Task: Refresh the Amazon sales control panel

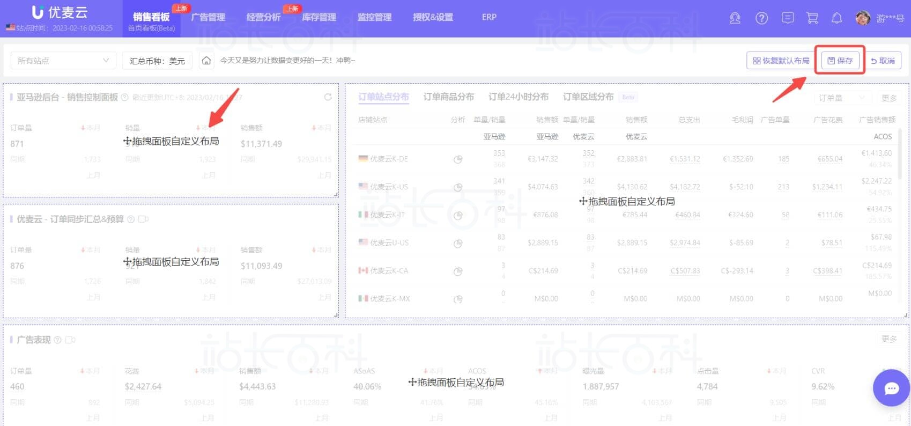Action: pyautogui.click(x=328, y=97)
